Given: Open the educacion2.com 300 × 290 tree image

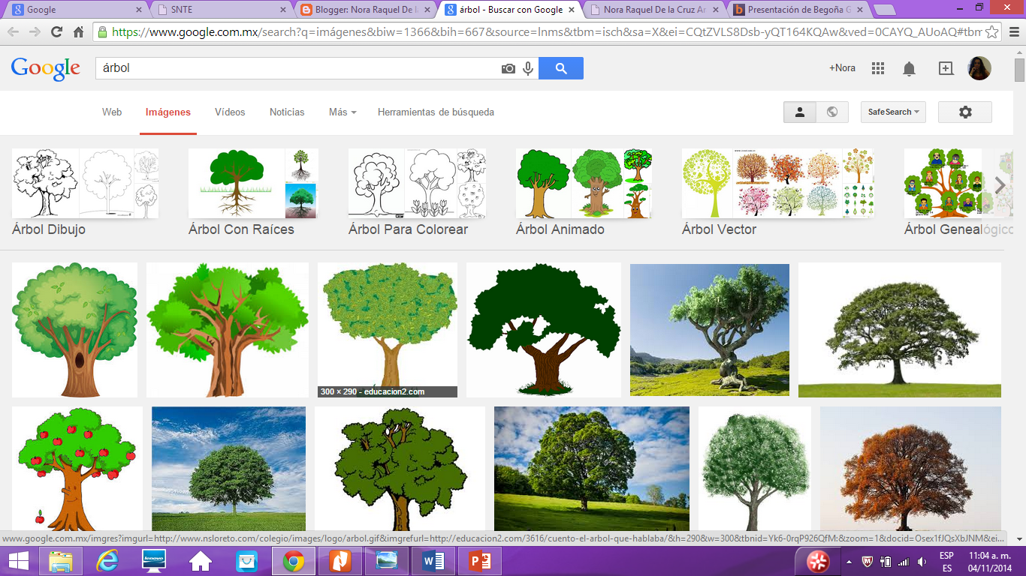Looking at the screenshot, I should tap(388, 330).
